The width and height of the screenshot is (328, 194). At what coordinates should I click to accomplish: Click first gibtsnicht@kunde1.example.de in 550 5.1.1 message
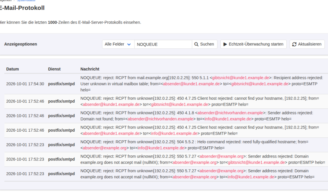click(x=241, y=78)
